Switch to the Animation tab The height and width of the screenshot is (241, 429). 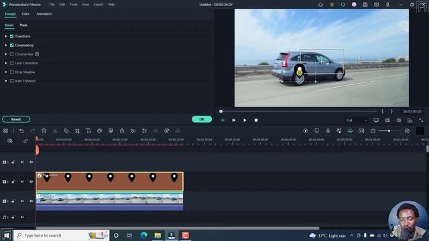tap(44, 14)
